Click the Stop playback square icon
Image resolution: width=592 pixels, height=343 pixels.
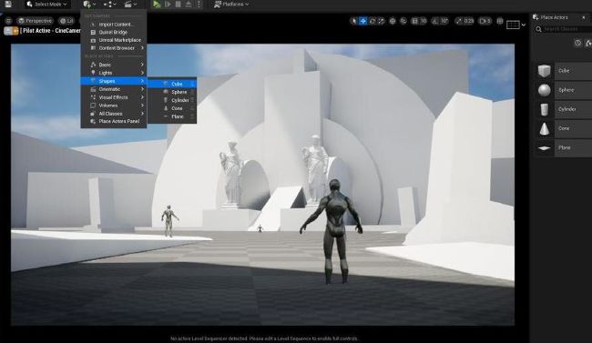[179, 5]
